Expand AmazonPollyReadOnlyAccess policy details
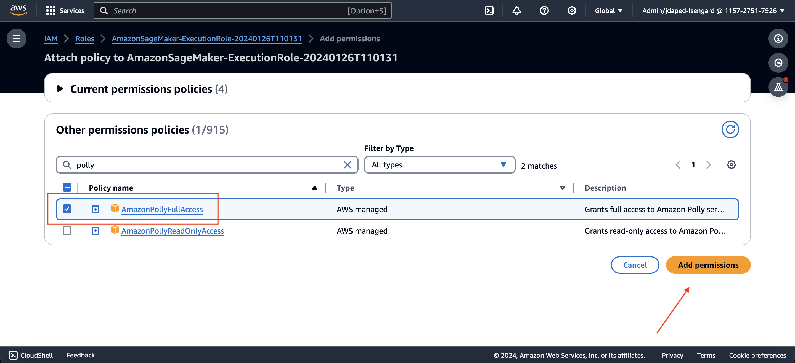Image resolution: width=795 pixels, height=363 pixels. pos(95,231)
